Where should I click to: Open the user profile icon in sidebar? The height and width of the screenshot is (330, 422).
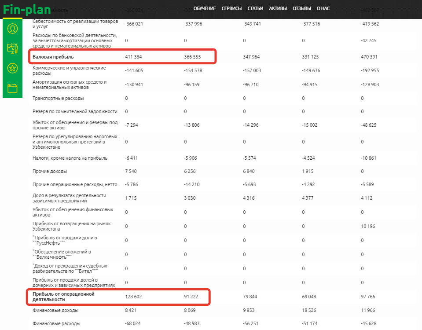[12, 29]
